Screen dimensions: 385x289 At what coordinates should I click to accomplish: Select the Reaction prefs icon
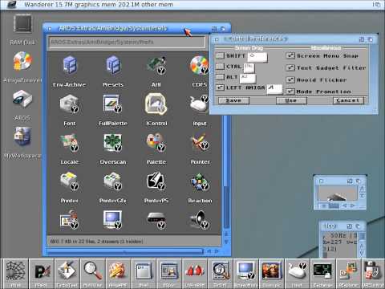coord(200,181)
